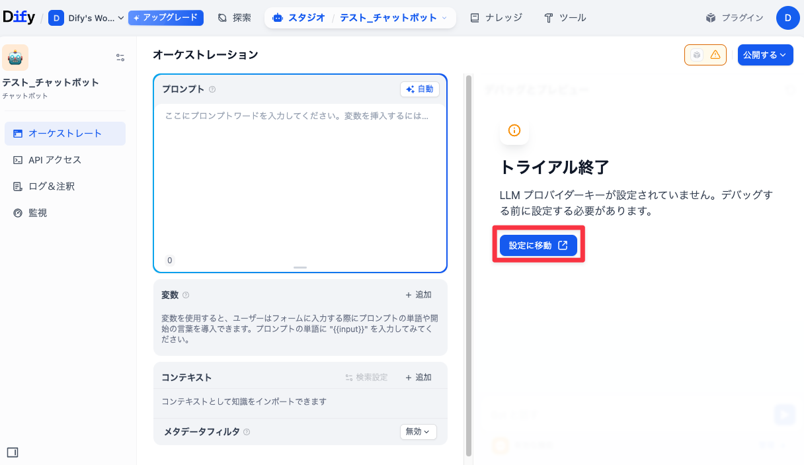Expand the テスト_チャットボット app selector

(x=393, y=18)
